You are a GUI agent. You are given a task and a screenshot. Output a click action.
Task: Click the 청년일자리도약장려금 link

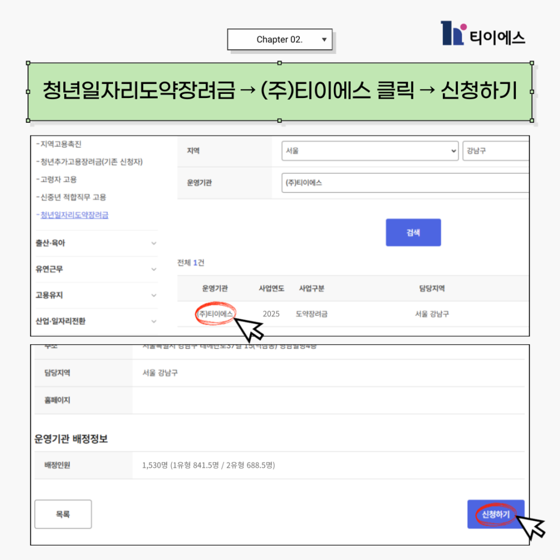(x=74, y=214)
